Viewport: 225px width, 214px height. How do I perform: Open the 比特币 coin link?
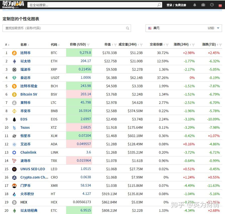pos(25,53)
